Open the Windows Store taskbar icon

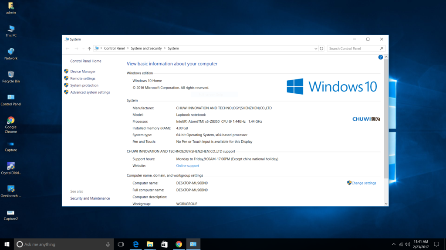164,244
